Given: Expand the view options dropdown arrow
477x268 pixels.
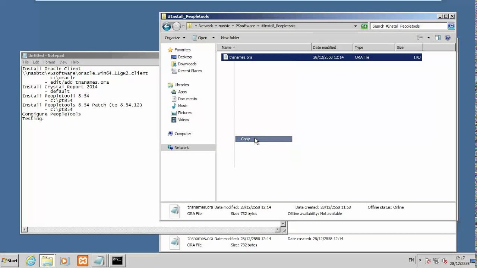Looking at the screenshot, I should tap(428, 38).
